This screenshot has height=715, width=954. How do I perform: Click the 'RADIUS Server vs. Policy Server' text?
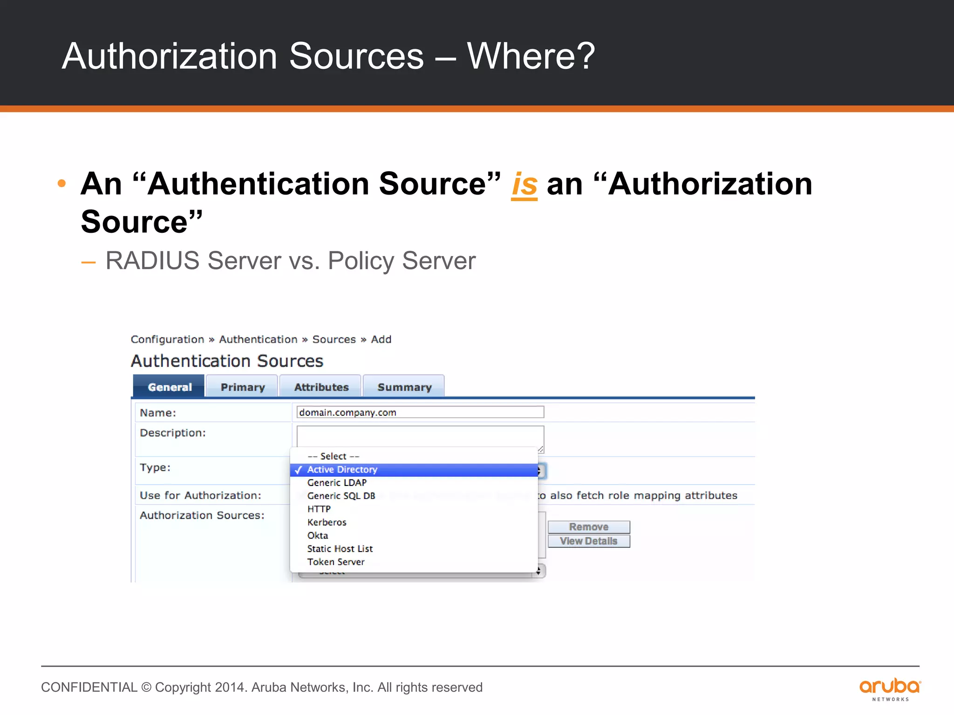point(291,261)
